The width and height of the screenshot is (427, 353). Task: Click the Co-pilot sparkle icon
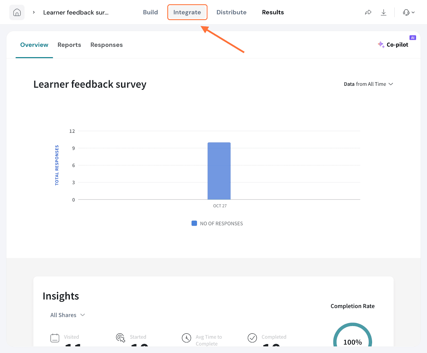pos(381,45)
